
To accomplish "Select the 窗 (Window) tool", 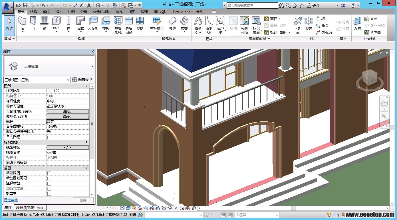I will tap(45, 24).
